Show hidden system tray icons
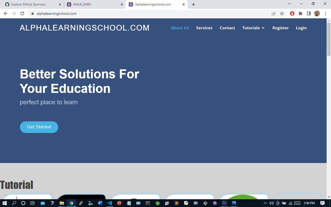This screenshot has width=331, height=207. 265,203
